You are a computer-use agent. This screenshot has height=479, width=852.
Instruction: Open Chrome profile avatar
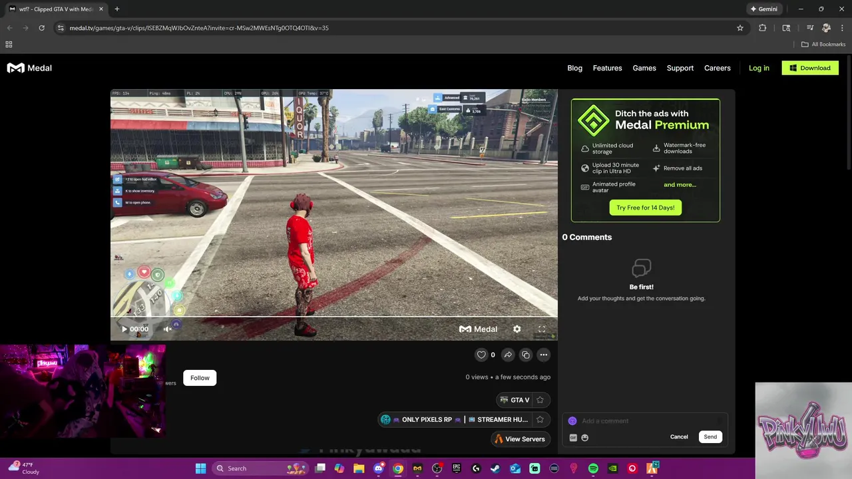tap(826, 28)
